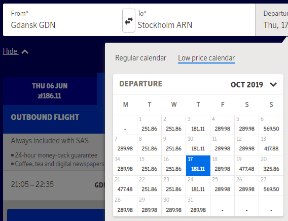The image size is (288, 221).
Task: Select the 21:05 – 22:35 flight row
Action: point(54,185)
